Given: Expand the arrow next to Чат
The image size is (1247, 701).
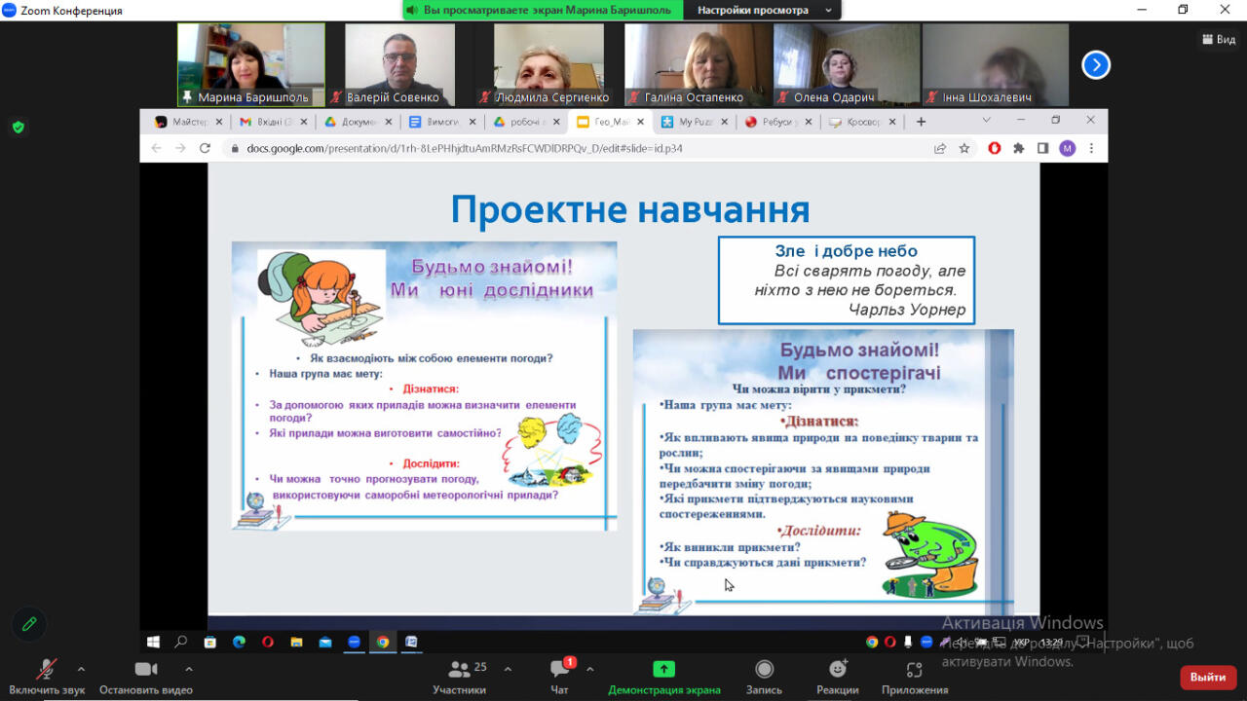Looking at the screenshot, I should (589, 669).
